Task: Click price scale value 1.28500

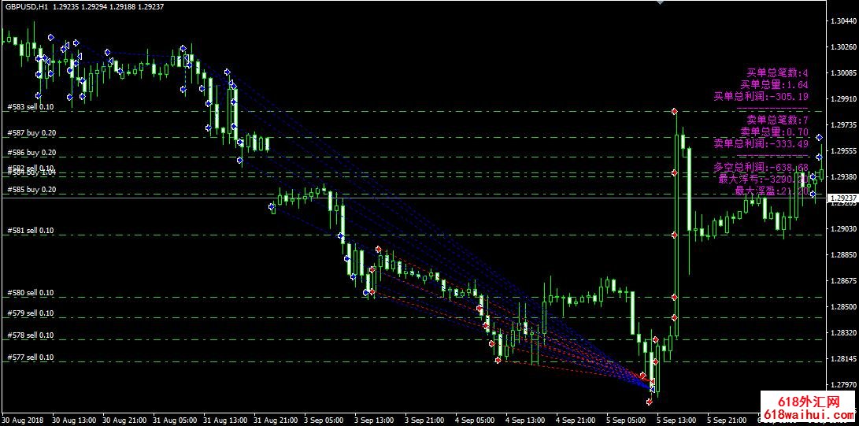Action: 844,306
